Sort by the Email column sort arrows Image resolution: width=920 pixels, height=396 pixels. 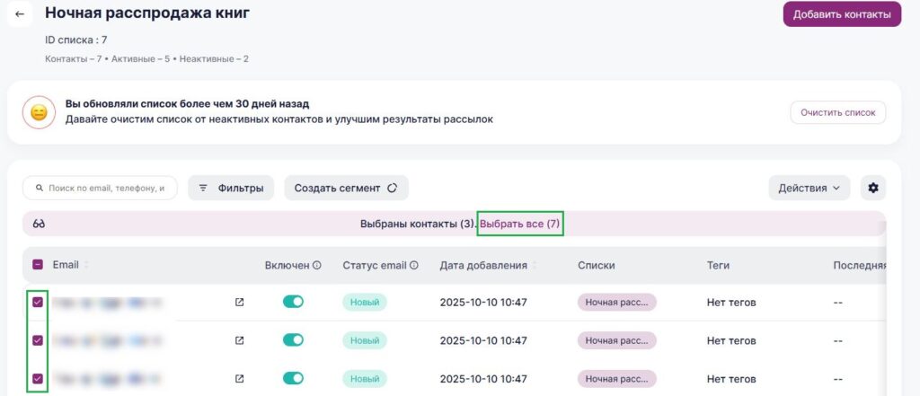coord(87,266)
